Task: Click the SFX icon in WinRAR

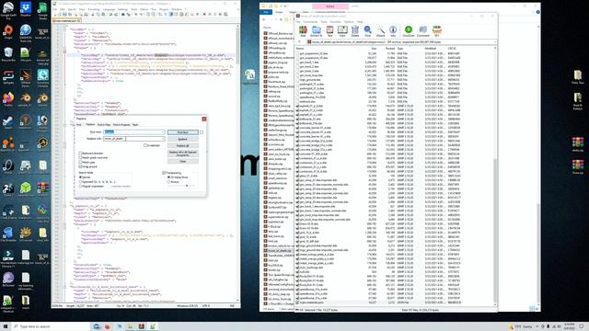Action: (437, 30)
